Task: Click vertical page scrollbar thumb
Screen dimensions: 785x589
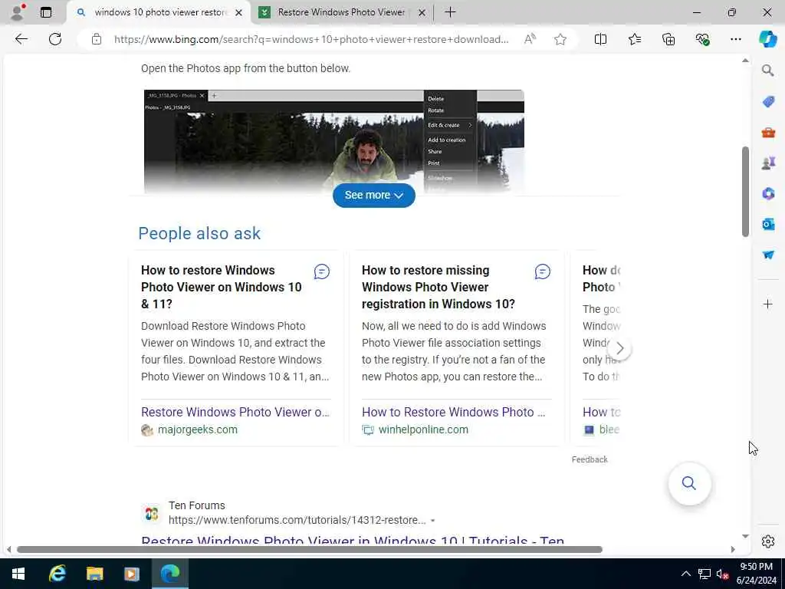Action: pyautogui.click(x=745, y=191)
